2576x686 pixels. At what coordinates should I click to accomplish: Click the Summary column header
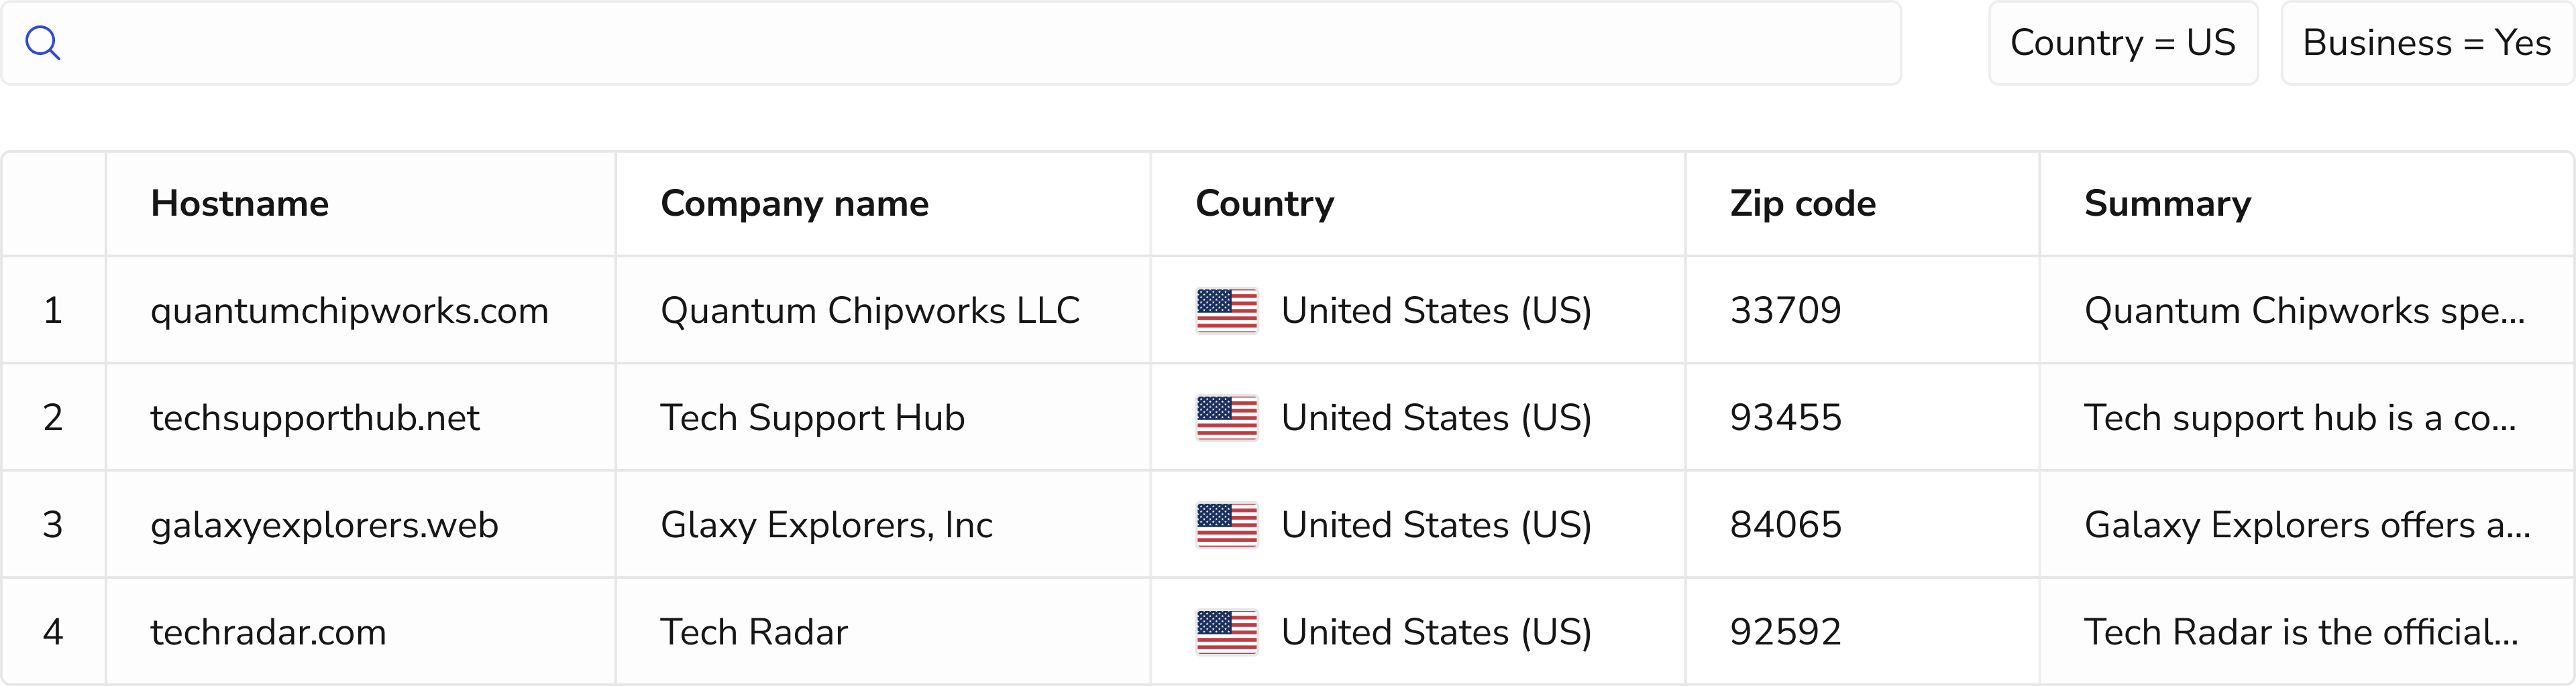pos(2167,204)
